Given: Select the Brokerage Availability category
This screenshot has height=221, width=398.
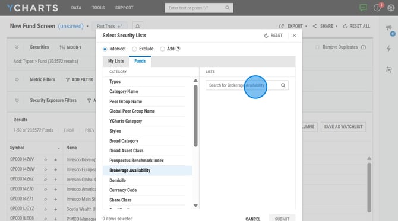Looking at the screenshot, I should tap(147, 171).
